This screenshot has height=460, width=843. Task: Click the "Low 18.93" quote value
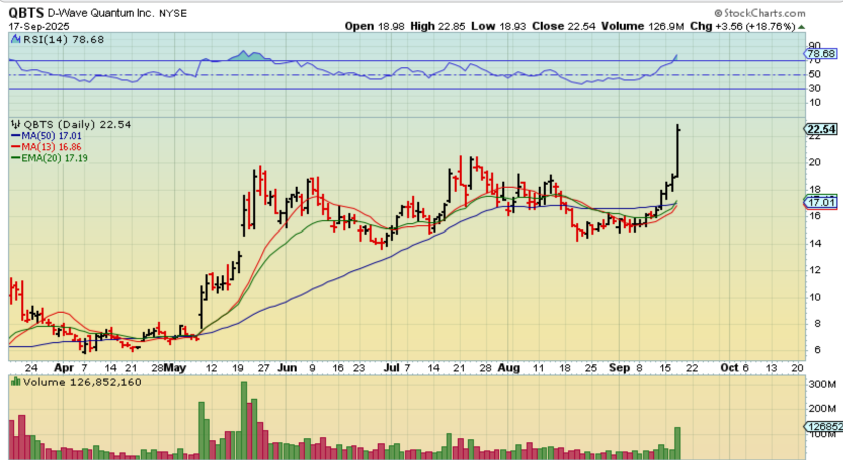pyautogui.click(x=499, y=26)
